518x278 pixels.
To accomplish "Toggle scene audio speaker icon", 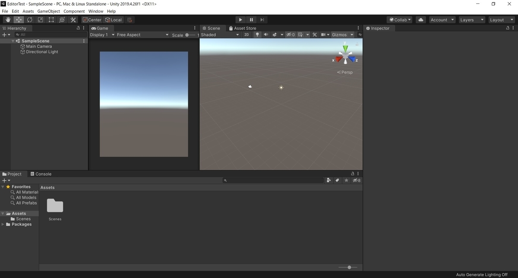I will tap(266, 35).
